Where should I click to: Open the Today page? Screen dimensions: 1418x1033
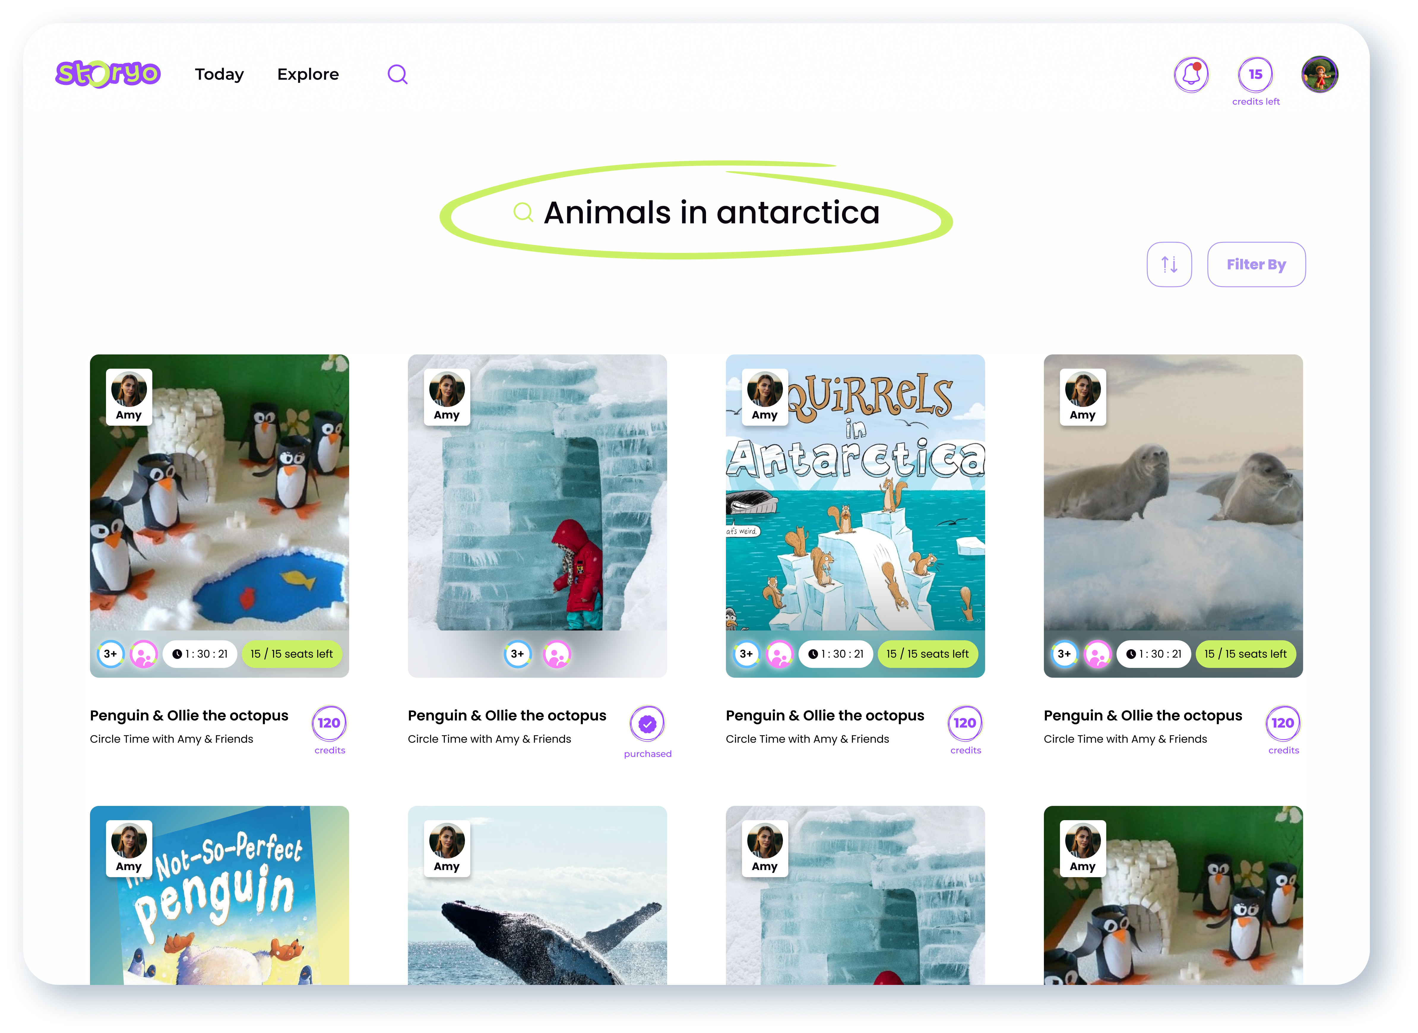coord(219,75)
